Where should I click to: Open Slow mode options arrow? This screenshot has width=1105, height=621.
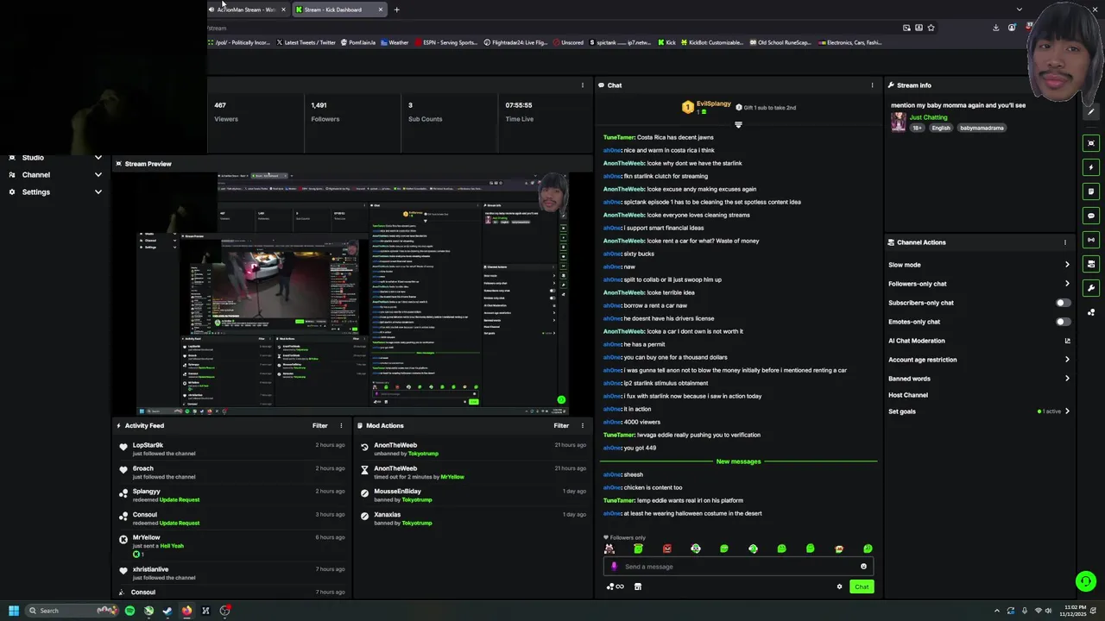point(1067,265)
